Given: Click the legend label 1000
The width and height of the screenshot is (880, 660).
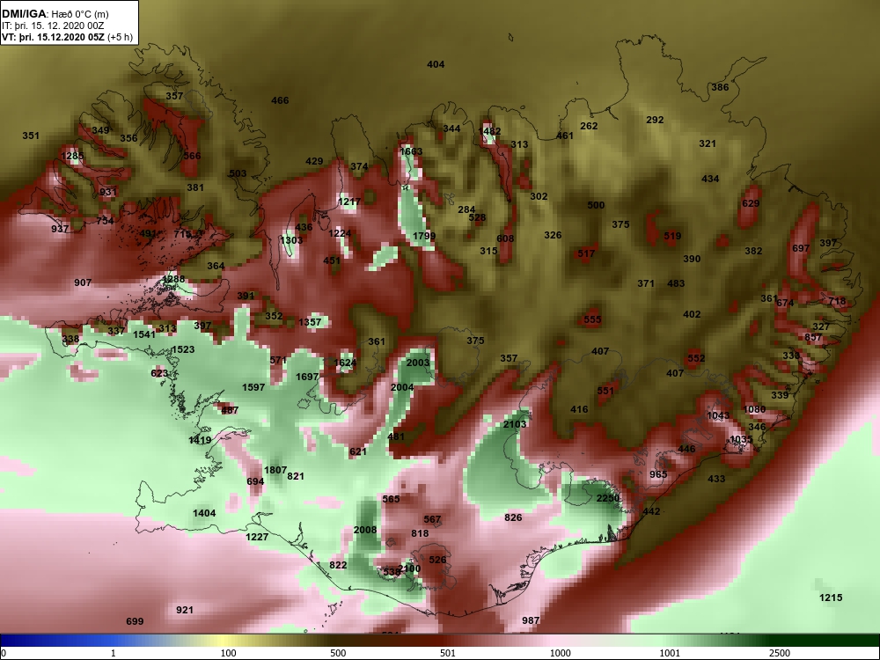Looking at the screenshot, I should pyautogui.click(x=560, y=653).
